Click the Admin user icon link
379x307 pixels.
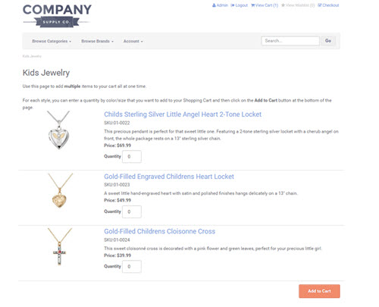pos(220,5)
